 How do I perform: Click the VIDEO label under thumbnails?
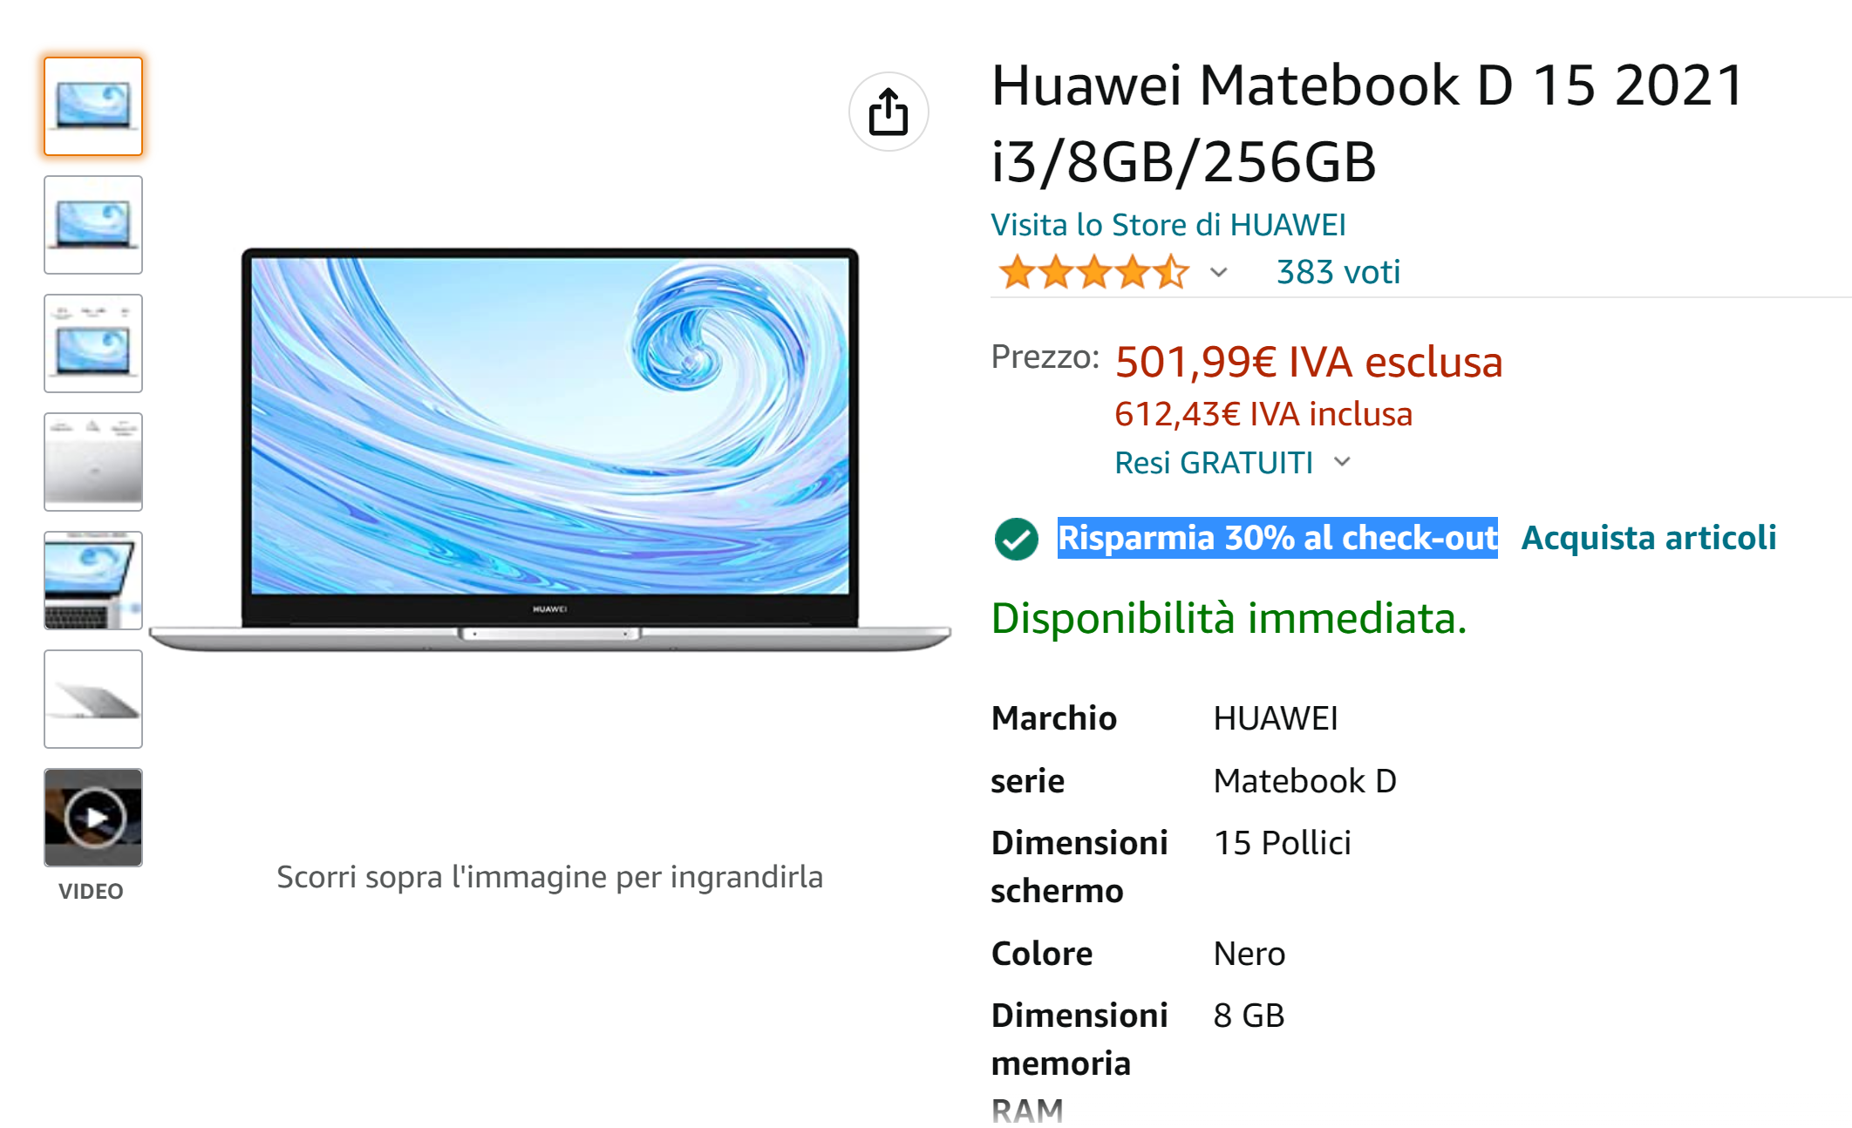coord(91,891)
